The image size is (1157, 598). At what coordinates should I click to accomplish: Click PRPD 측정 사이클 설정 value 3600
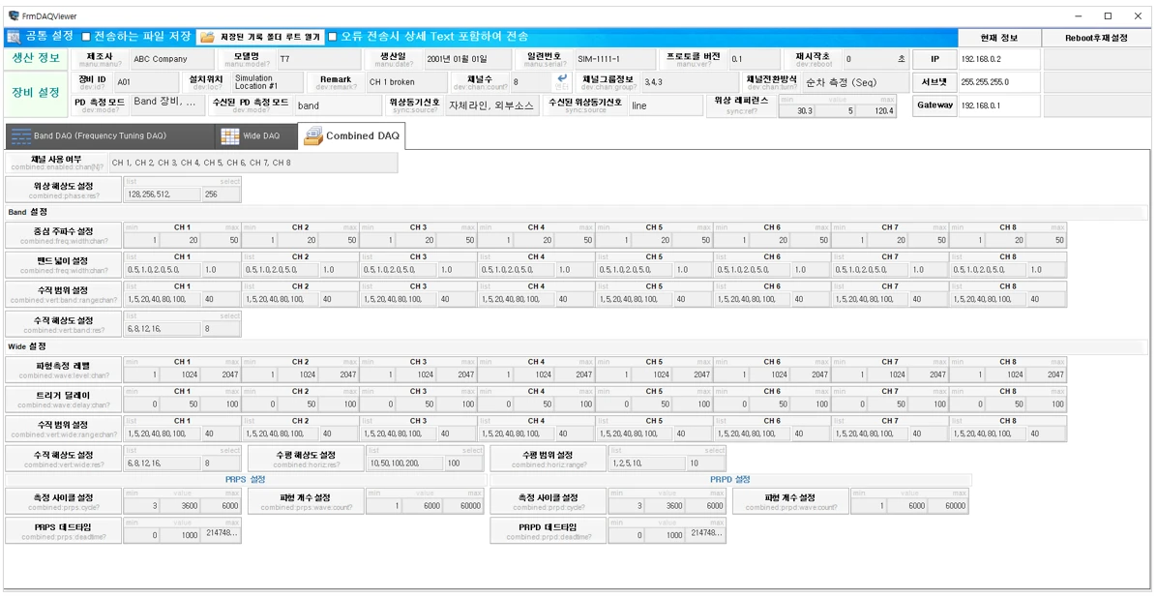(666, 506)
